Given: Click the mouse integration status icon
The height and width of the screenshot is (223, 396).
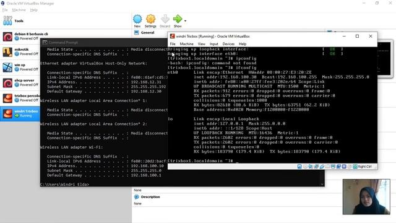Looking at the screenshot, I should [x=350, y=167].
